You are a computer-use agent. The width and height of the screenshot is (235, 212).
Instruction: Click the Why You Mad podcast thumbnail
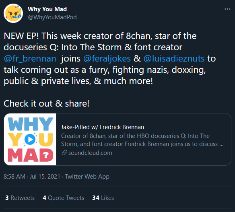coord(30,139)
